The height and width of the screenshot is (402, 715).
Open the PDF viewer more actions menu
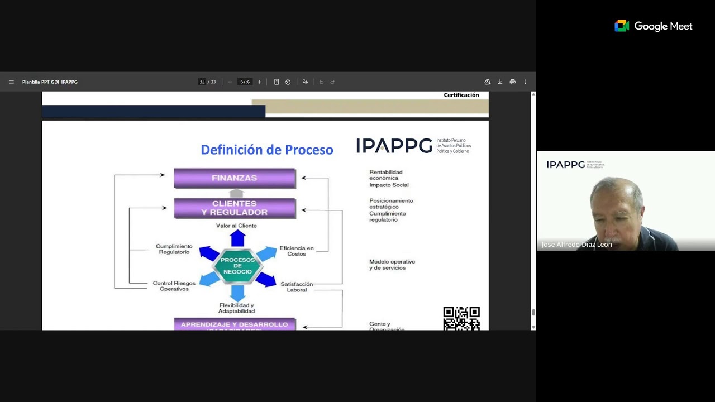point(525,82)
